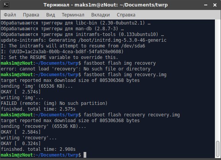The height and width of the screenshot is (160, 221).
Task: Click the line 'OKAY [ 2.584s]'
Action: pyautogui.click(x=21, y=132)
